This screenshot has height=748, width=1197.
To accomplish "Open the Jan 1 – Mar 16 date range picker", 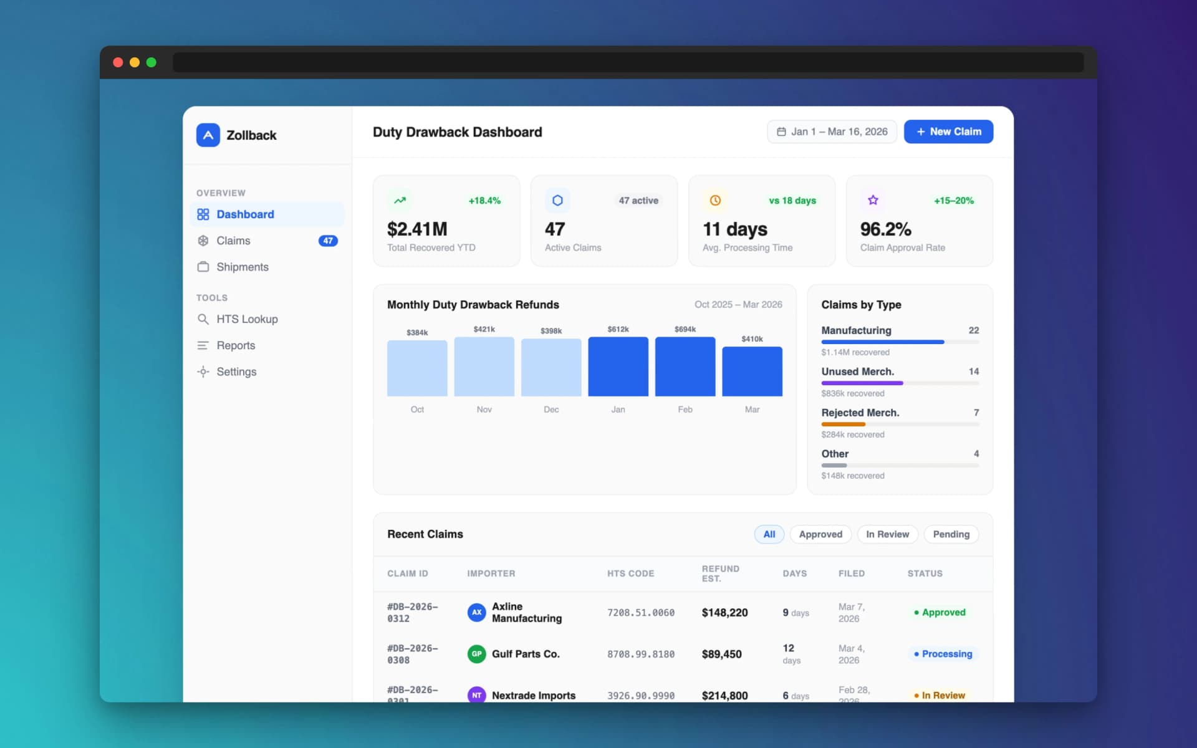I will [x=832, y=132].
